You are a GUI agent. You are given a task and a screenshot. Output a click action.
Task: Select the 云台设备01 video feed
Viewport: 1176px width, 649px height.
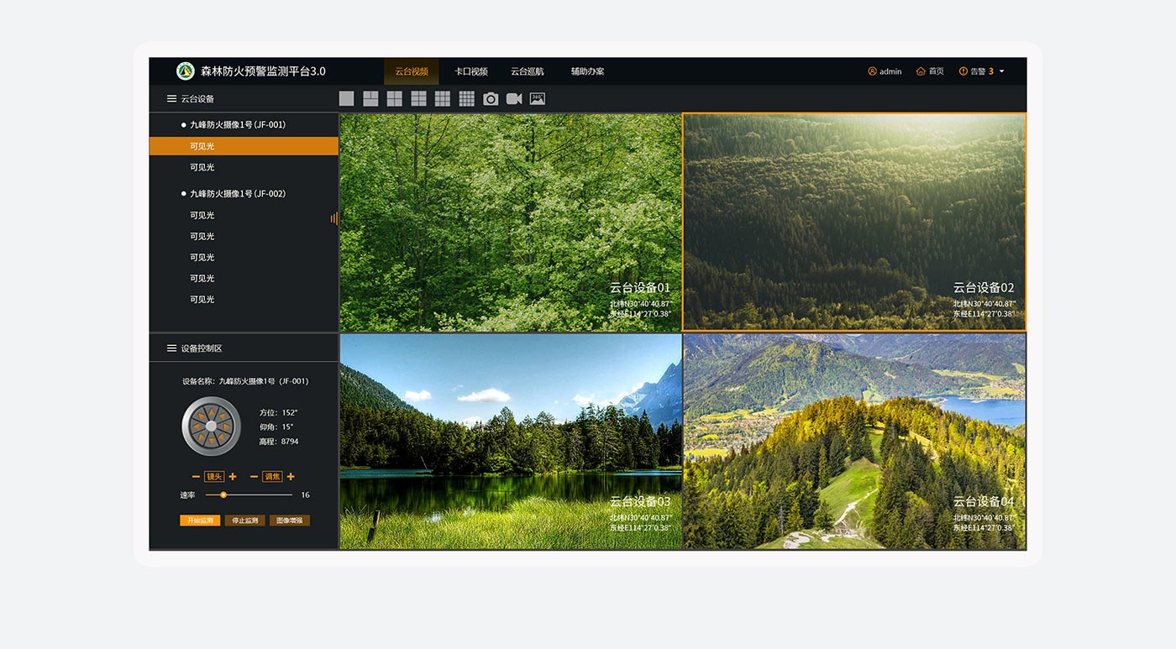511,222
